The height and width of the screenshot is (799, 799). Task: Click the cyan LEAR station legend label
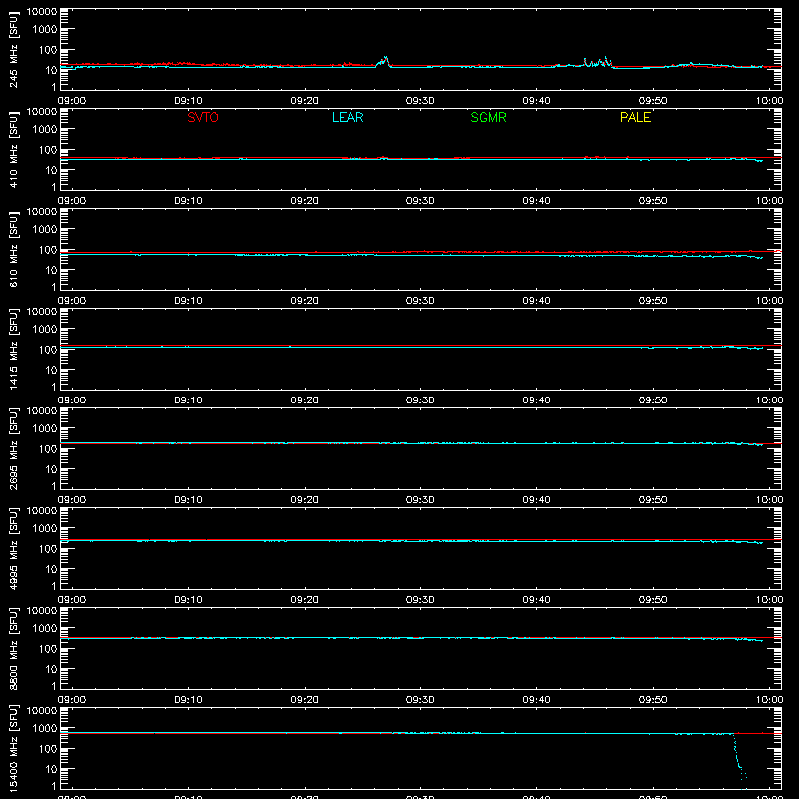pos(347,117)
